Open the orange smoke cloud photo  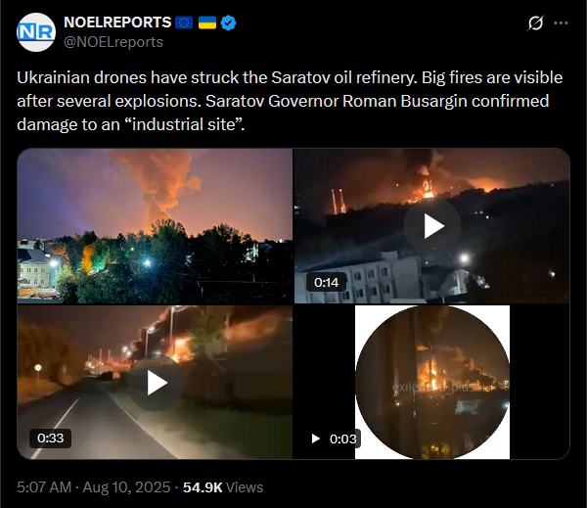click(155, 226)
